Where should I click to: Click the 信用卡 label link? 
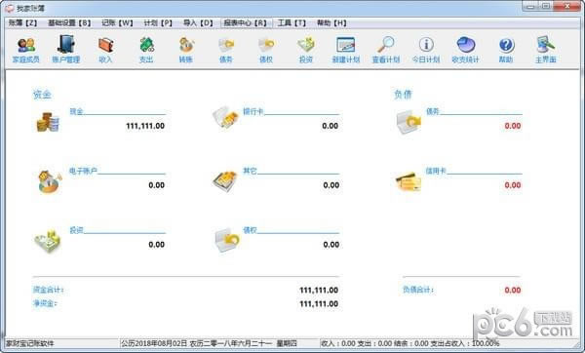pos(436,171)
